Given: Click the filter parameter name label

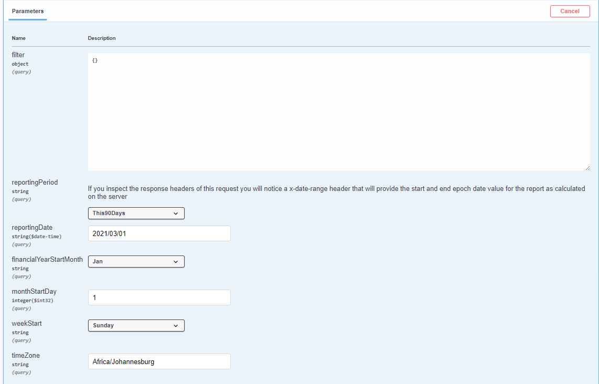Looking at the screenshot, I should (18, 55).
